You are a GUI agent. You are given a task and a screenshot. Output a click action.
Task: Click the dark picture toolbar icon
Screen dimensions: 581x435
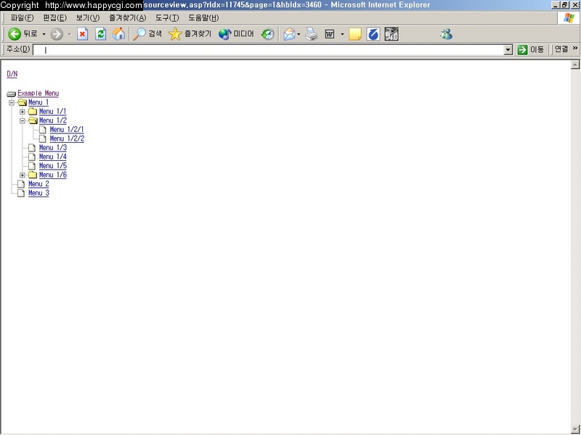[391, 34]
